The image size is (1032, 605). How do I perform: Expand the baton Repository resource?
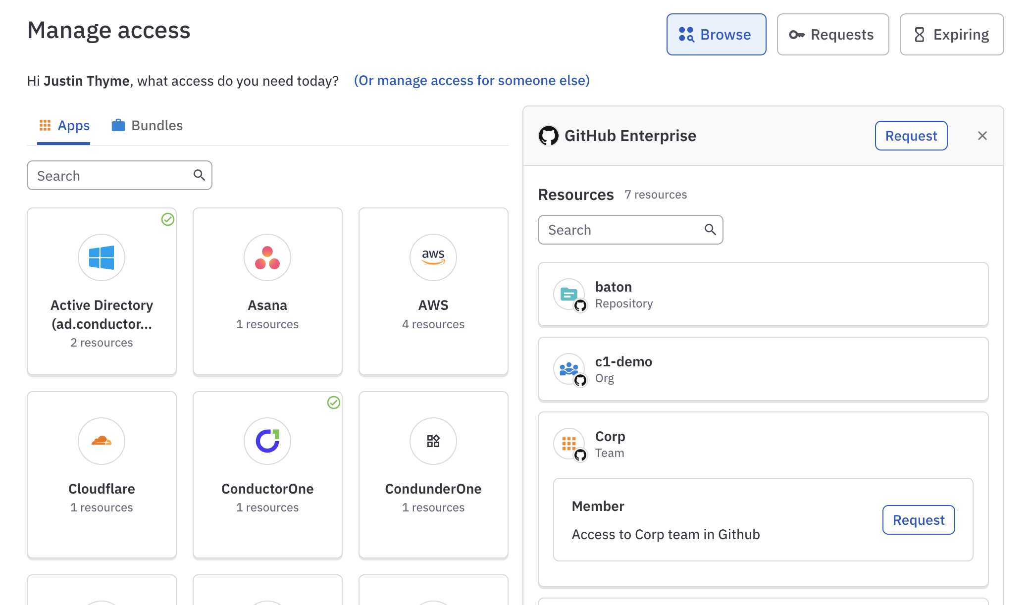tap(763, 295)
